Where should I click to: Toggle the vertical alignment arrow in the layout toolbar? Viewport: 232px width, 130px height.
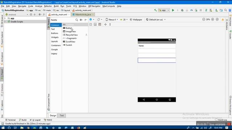[x=110, y=25]
